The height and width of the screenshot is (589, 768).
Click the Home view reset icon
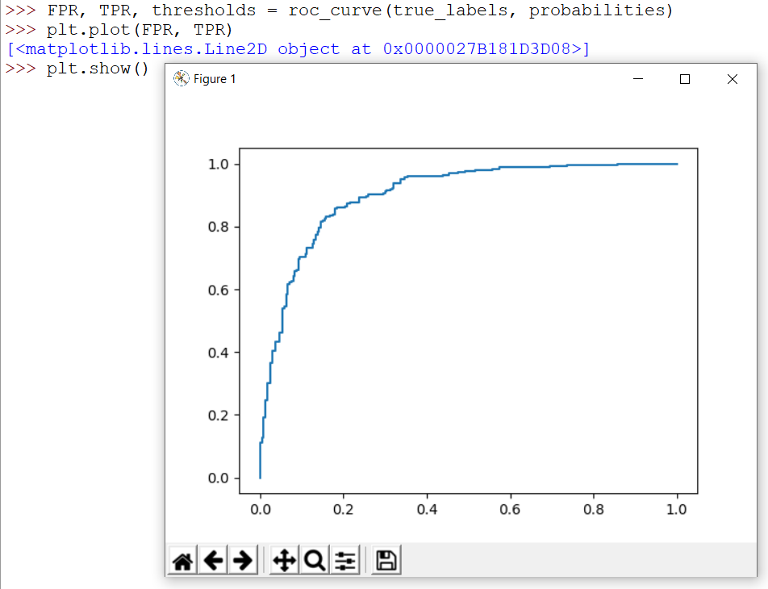click(x=182, y=559)
